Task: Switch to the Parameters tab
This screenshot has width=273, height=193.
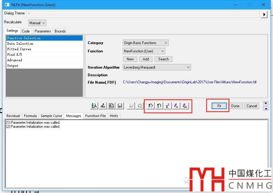Action: pos(43,31)
